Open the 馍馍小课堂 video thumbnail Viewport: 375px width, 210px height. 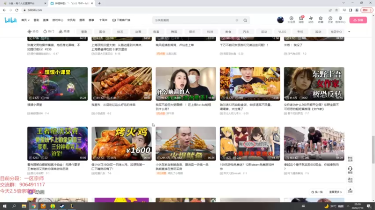(57, 84)
